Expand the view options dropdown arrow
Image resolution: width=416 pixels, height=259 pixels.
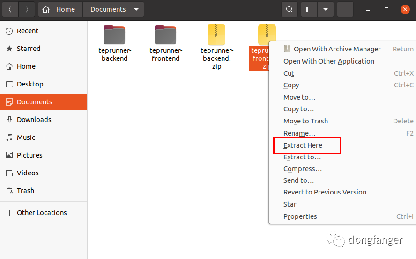click(x=325, y=9)
